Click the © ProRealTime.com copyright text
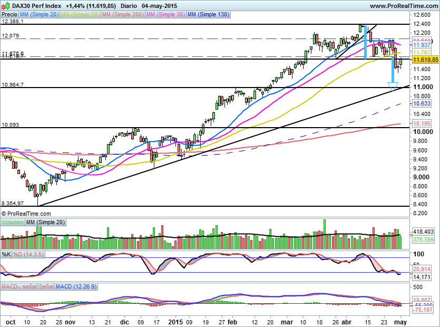This screenshot has width=440, height=327. (x=26, y=214)
